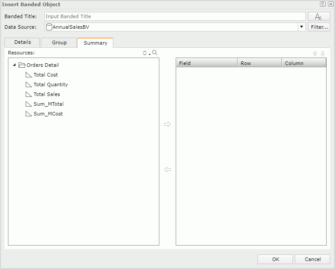Open the banded title font format button
This screenshot has height=269, width=335.
[x=319, y=16]
